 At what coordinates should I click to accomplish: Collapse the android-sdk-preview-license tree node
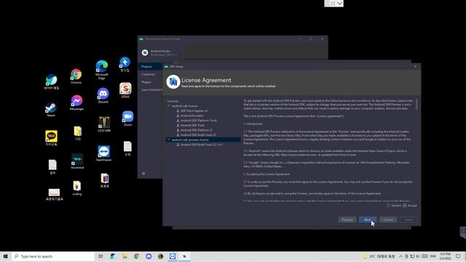(x=169, y=140)
